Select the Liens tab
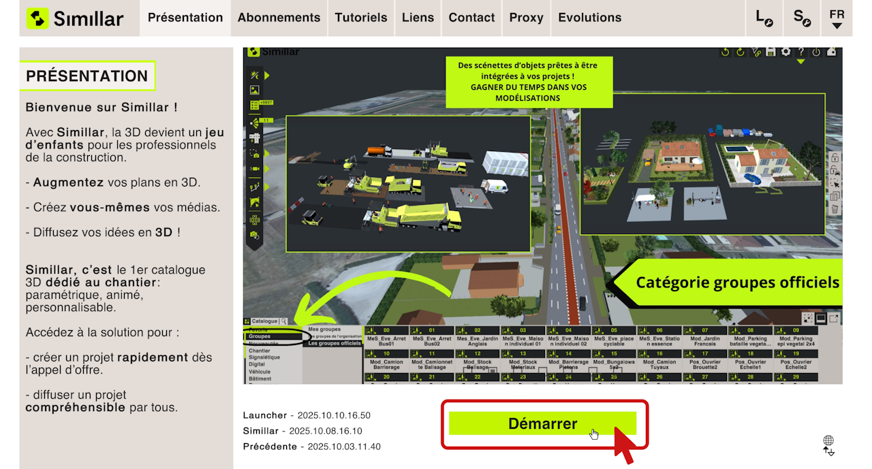Viewport: 872px width, 469px height. 418,18
